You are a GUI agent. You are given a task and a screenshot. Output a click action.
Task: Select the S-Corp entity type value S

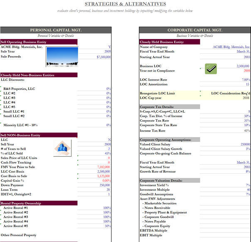tap(249, 111)
